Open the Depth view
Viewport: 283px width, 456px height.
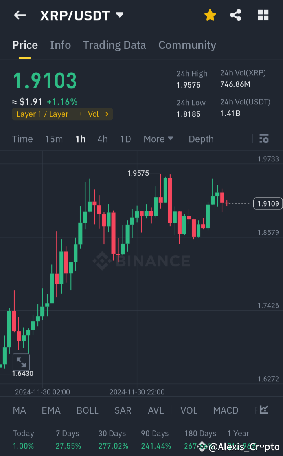tap(201, 139)
